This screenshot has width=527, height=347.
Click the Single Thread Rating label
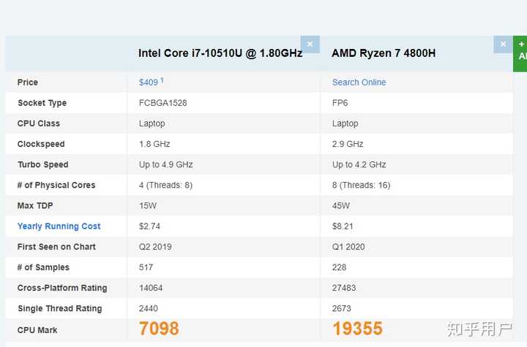tap(60, 309)
